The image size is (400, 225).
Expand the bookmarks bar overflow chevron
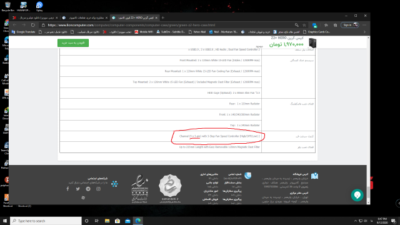point(364,32)
